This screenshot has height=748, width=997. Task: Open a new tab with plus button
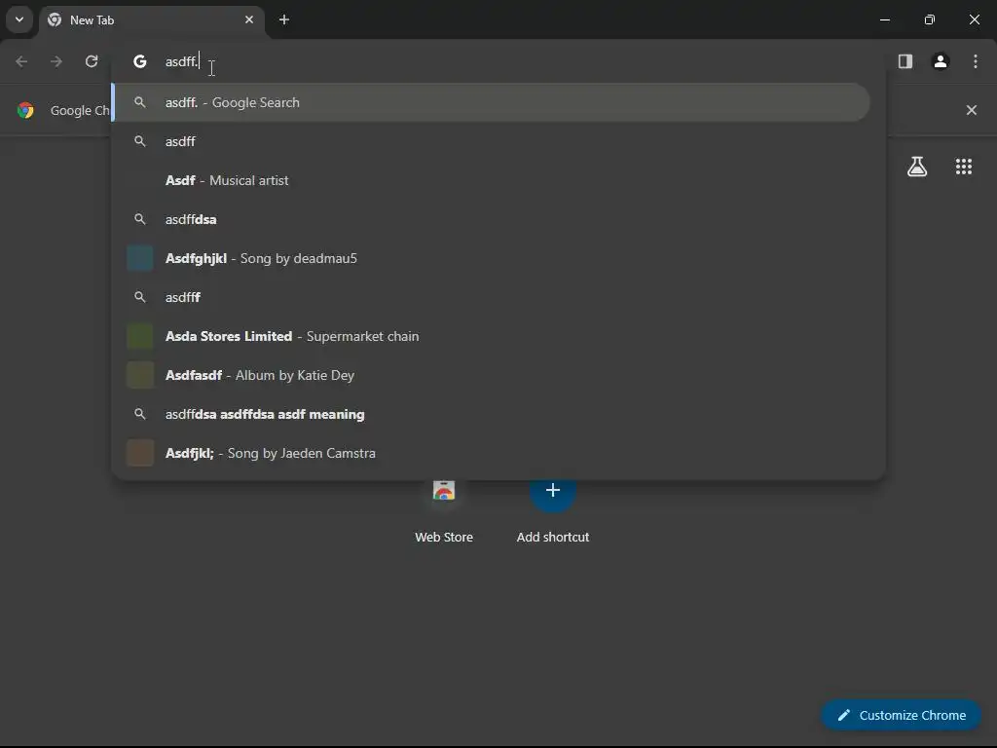[x=284, y=19]
